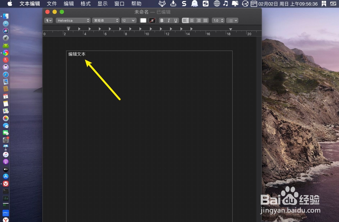339x222 pixels.
Task: Click the first tab stop marker on the ruler
Action: (x=79, y=29)
